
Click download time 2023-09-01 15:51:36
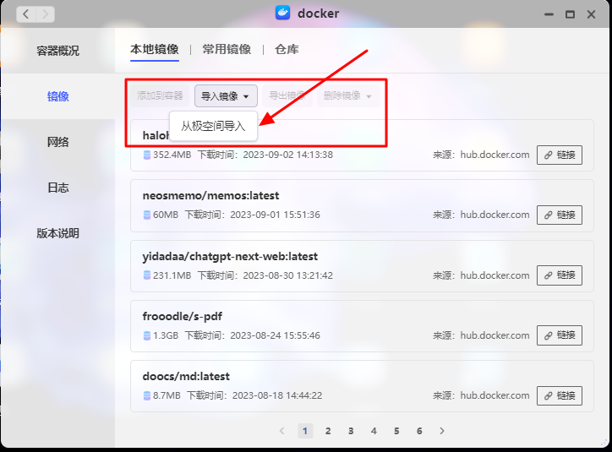(x=276, y=215)
